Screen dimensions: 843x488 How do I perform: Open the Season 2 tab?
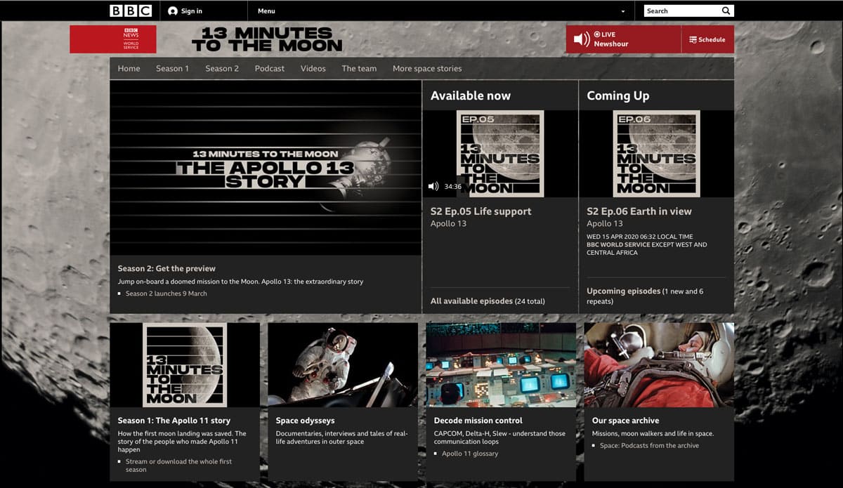[x=222, y=68]
